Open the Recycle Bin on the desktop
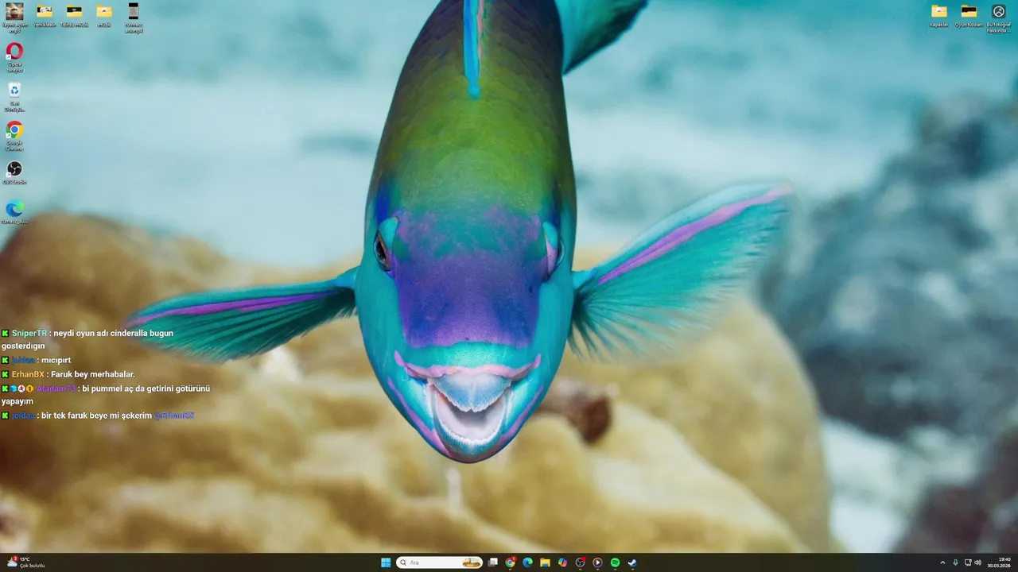 click(x=14, y=96)
